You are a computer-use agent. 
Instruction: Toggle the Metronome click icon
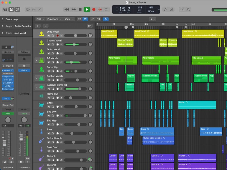(x=188, y=9)
